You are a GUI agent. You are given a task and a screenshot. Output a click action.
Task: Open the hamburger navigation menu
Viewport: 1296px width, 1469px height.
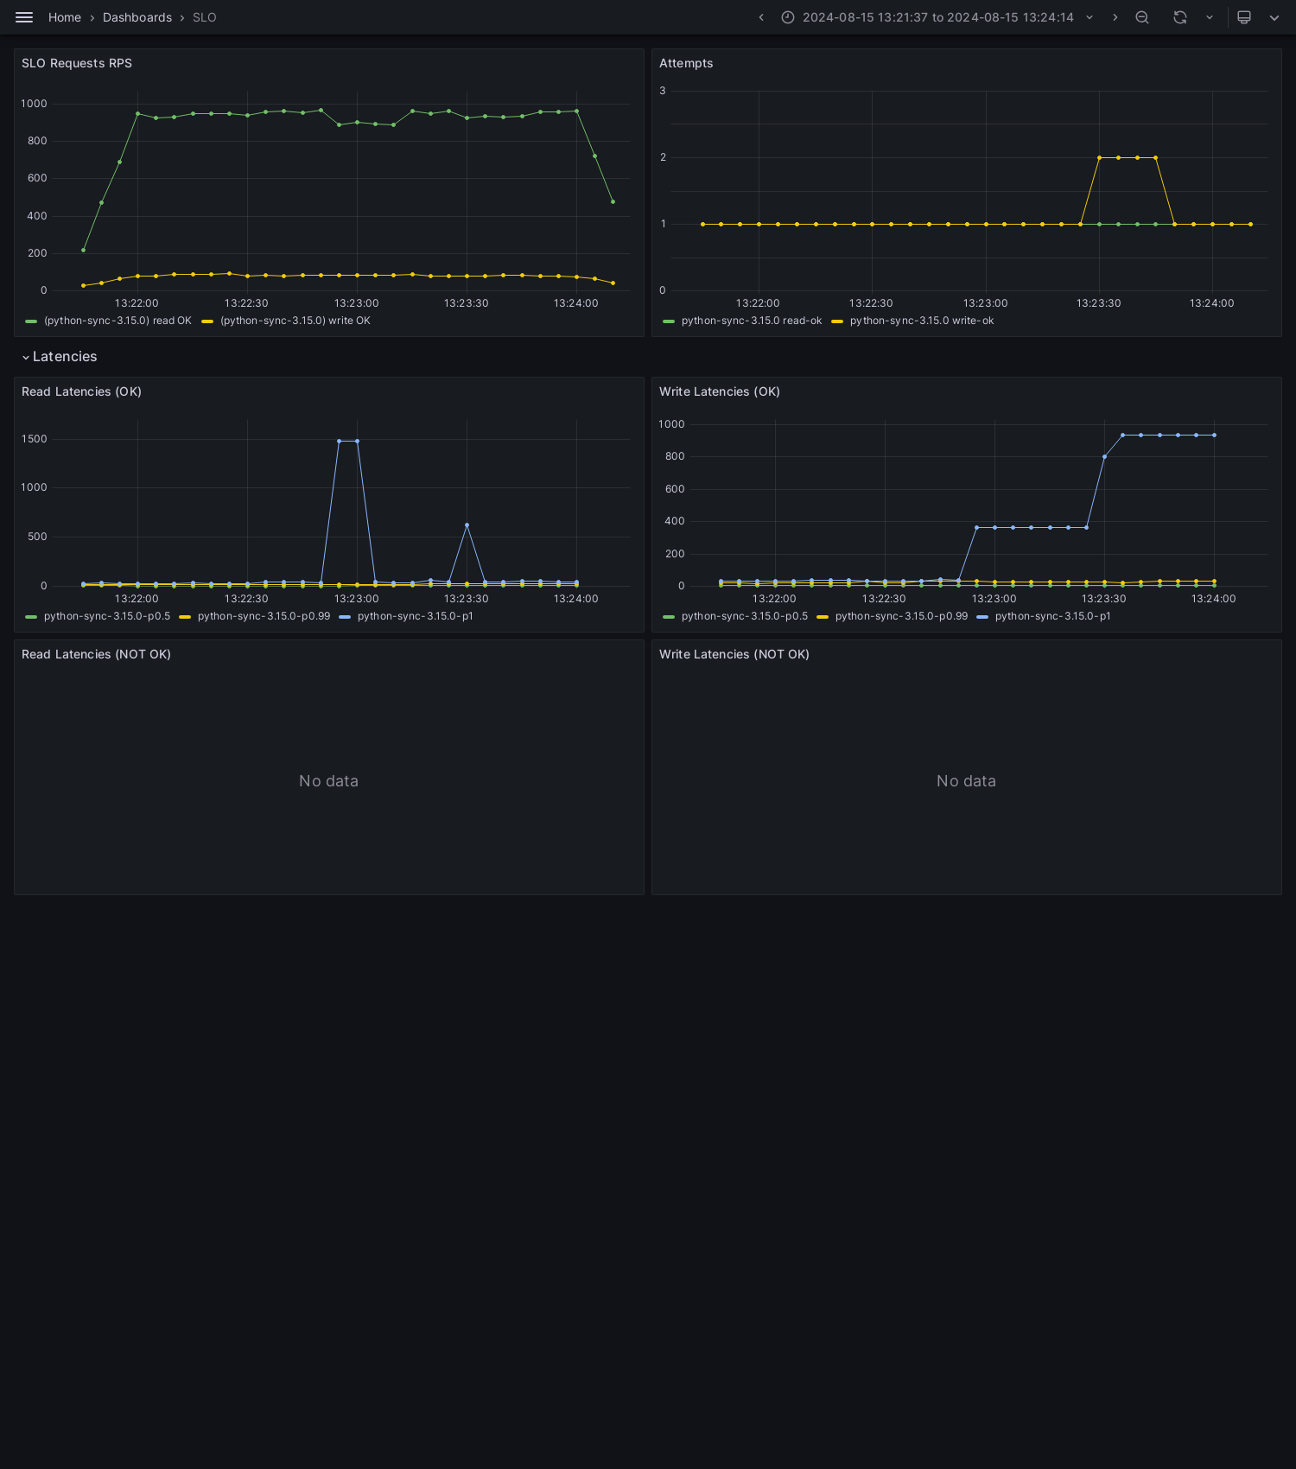24,17
